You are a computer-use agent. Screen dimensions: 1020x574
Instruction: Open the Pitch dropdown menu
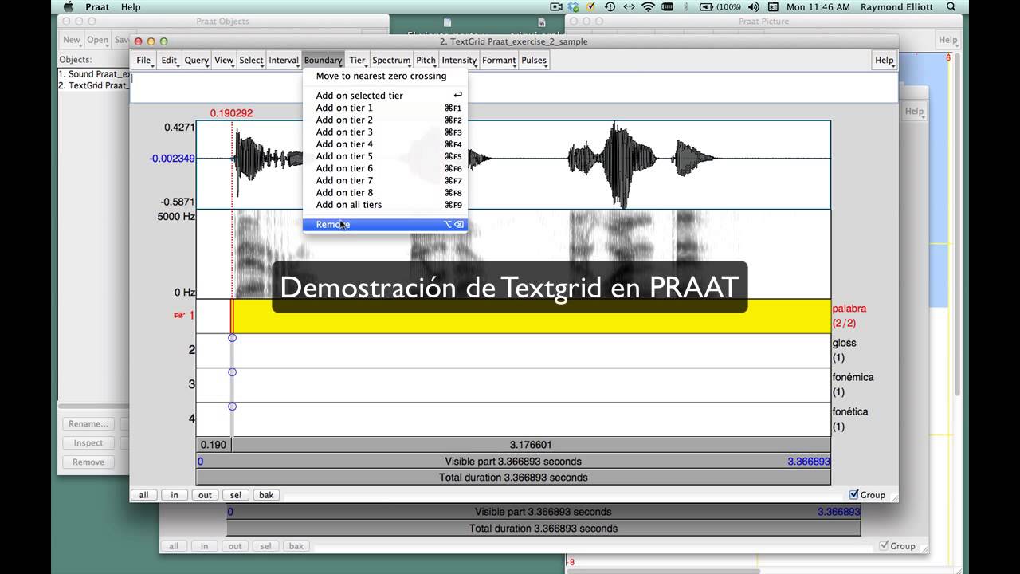[x=426, y=60]
